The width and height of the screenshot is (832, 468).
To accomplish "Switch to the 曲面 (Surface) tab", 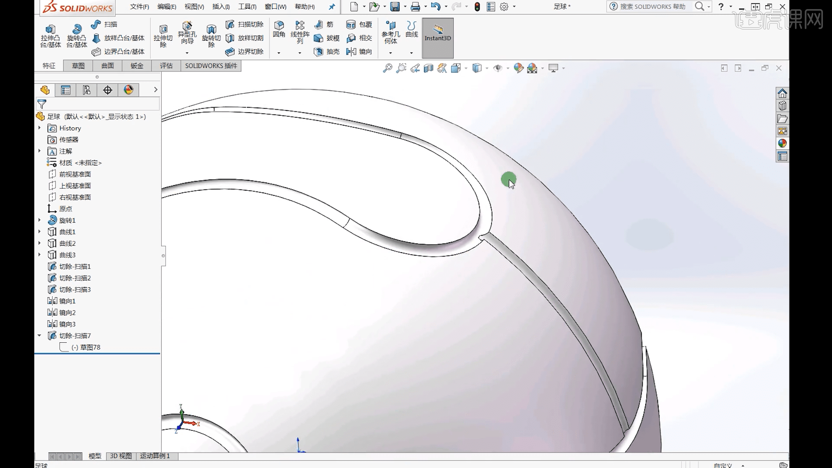I will pyautogui.click(x=107, y=65).
